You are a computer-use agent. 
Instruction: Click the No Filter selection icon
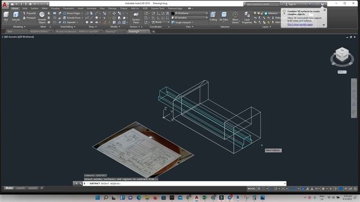click(x=224, y=16)
